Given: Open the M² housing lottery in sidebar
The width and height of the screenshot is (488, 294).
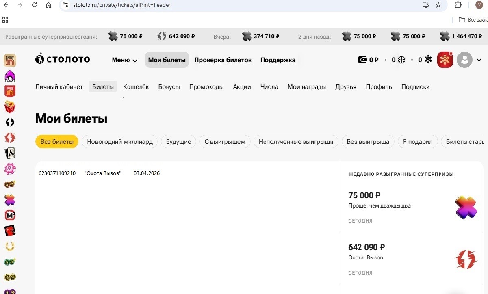Looking at the screenshot, I should 10,215.
